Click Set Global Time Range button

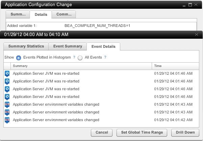[x=142, y=133]
